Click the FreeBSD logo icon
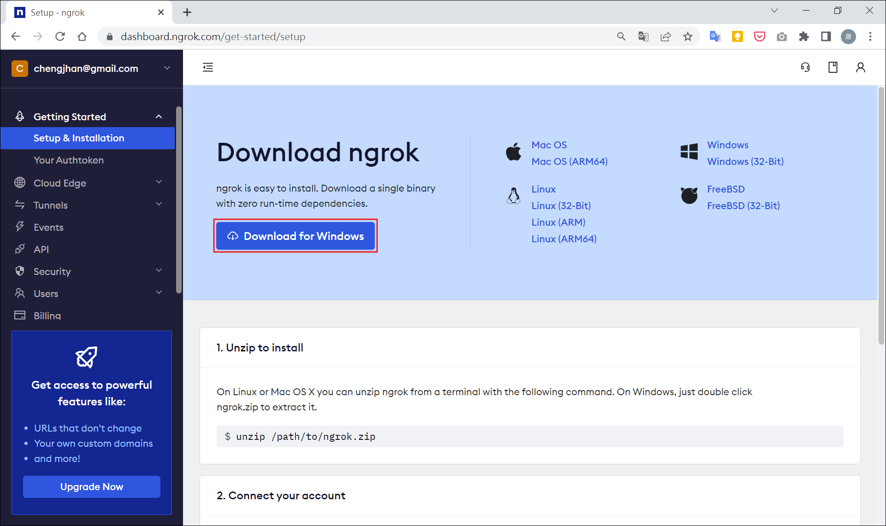The height and width of the screenshot is (526, 886). point(689,195)
